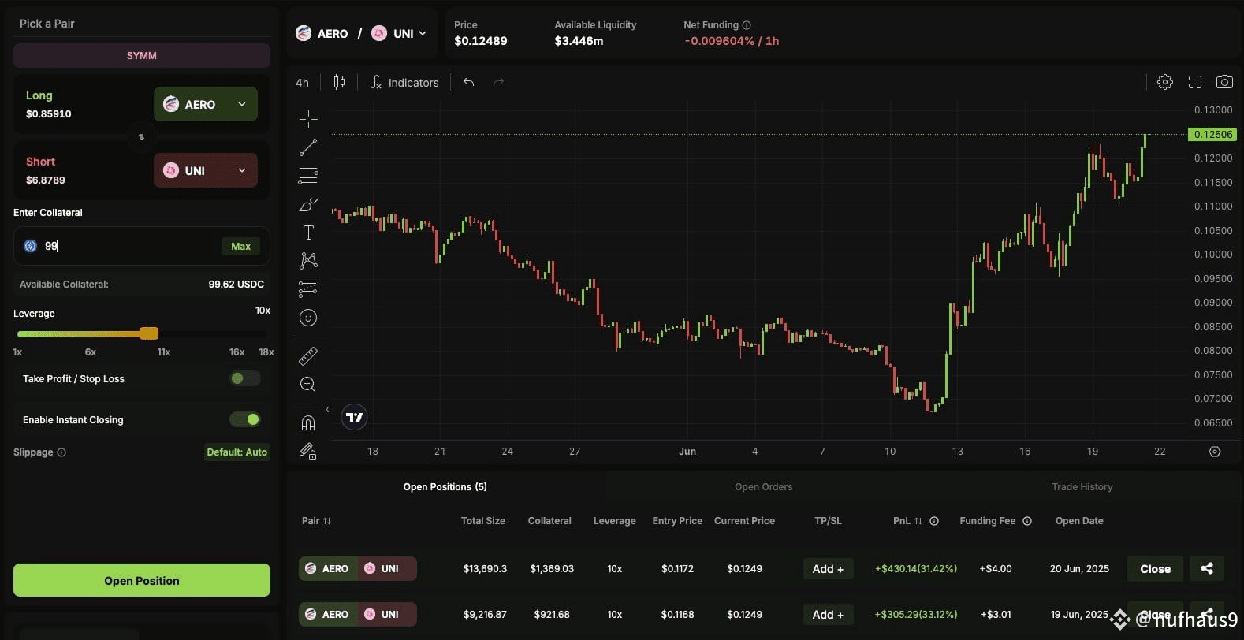Swap long and short assets

141,137
